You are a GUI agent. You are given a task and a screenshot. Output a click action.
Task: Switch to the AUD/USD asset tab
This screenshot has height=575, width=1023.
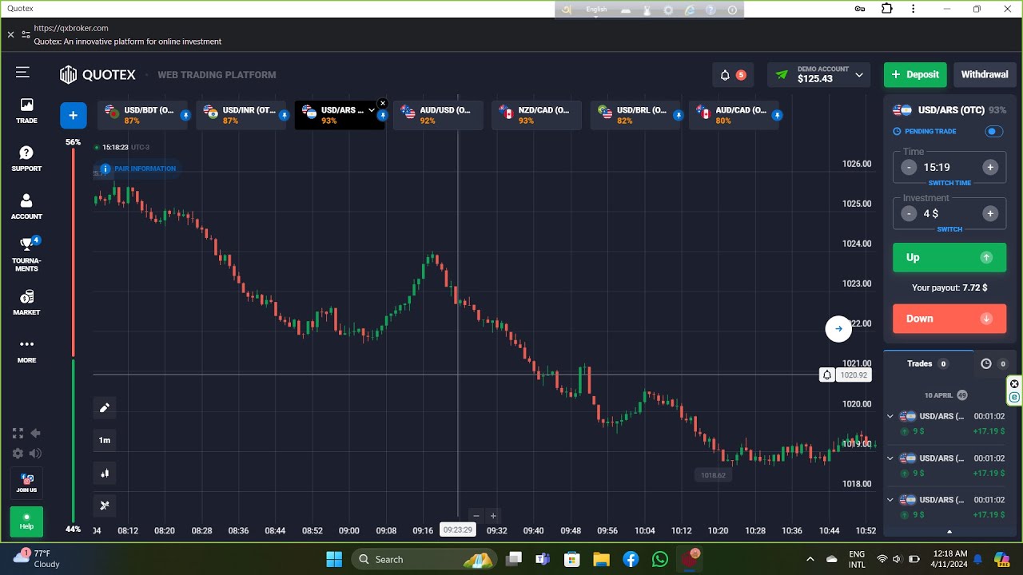pos(438,115)
